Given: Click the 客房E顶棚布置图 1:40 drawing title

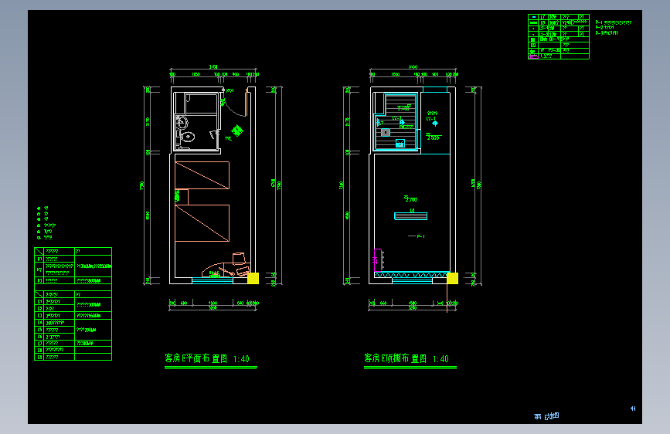Looking at the screenshot, I should tap(406, 358).
